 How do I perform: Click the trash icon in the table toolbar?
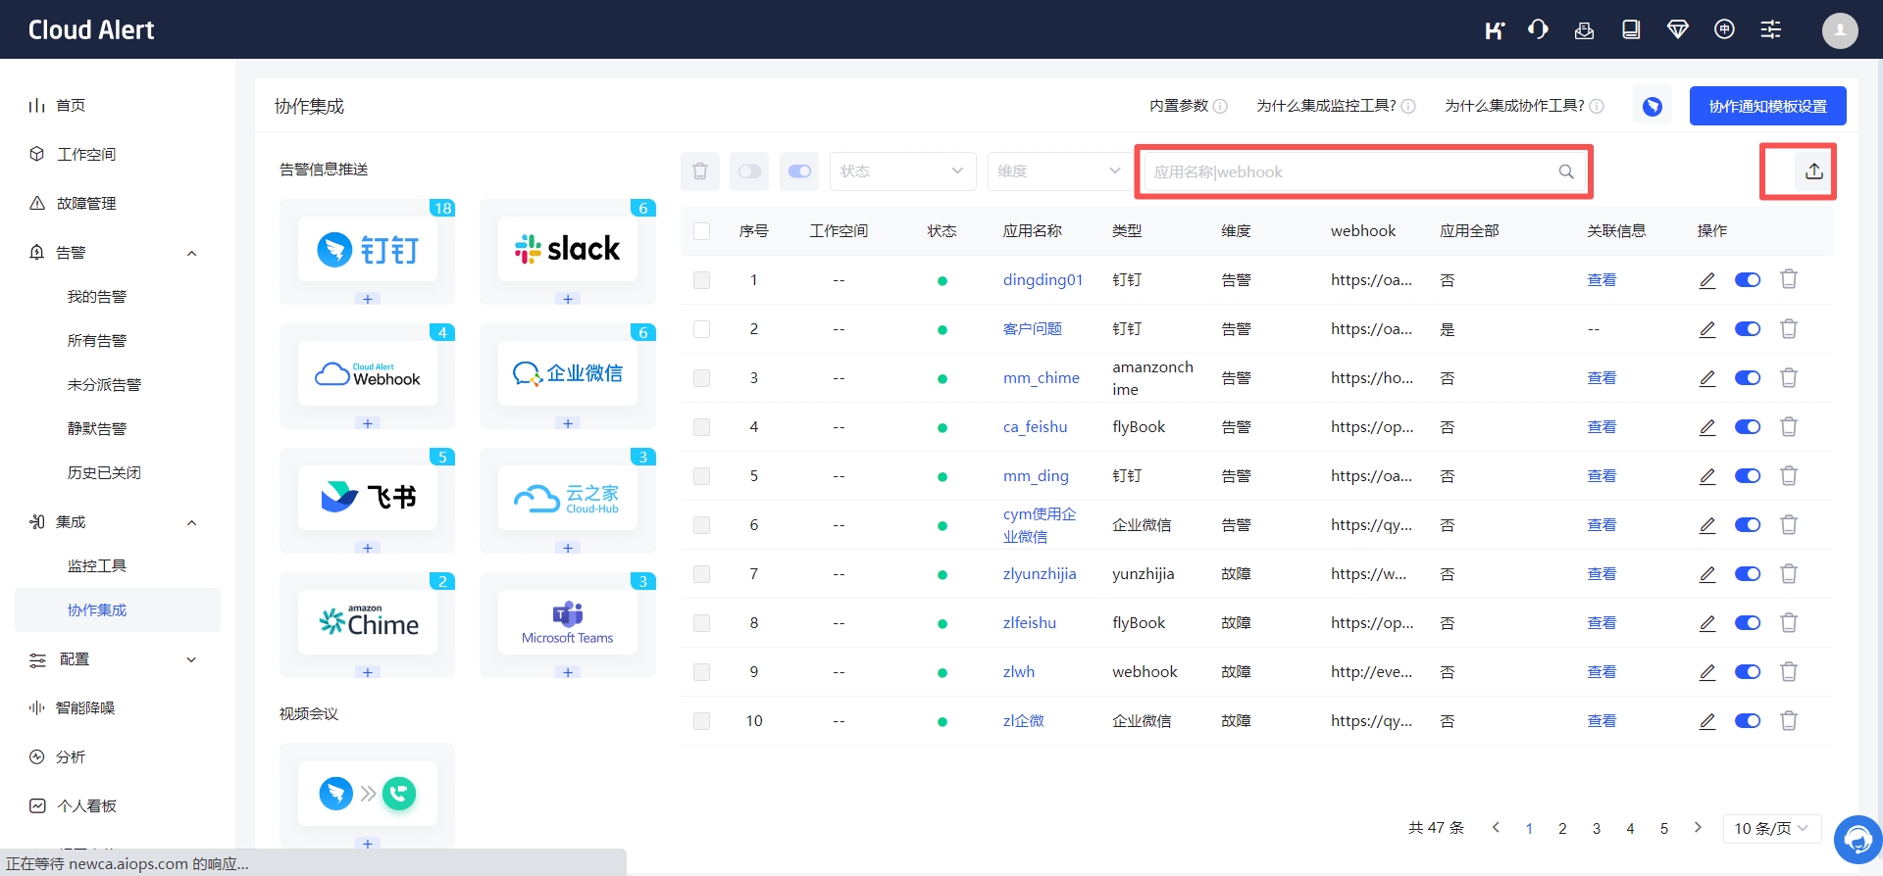point(700,171)
